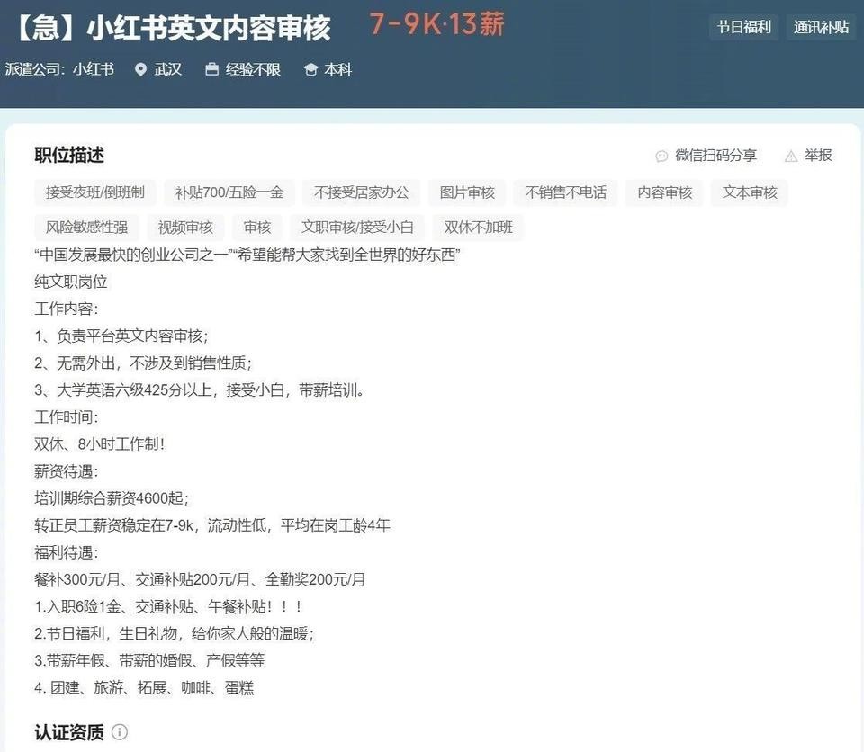Open 微信扫码分享 share link

tap(715, 156)
